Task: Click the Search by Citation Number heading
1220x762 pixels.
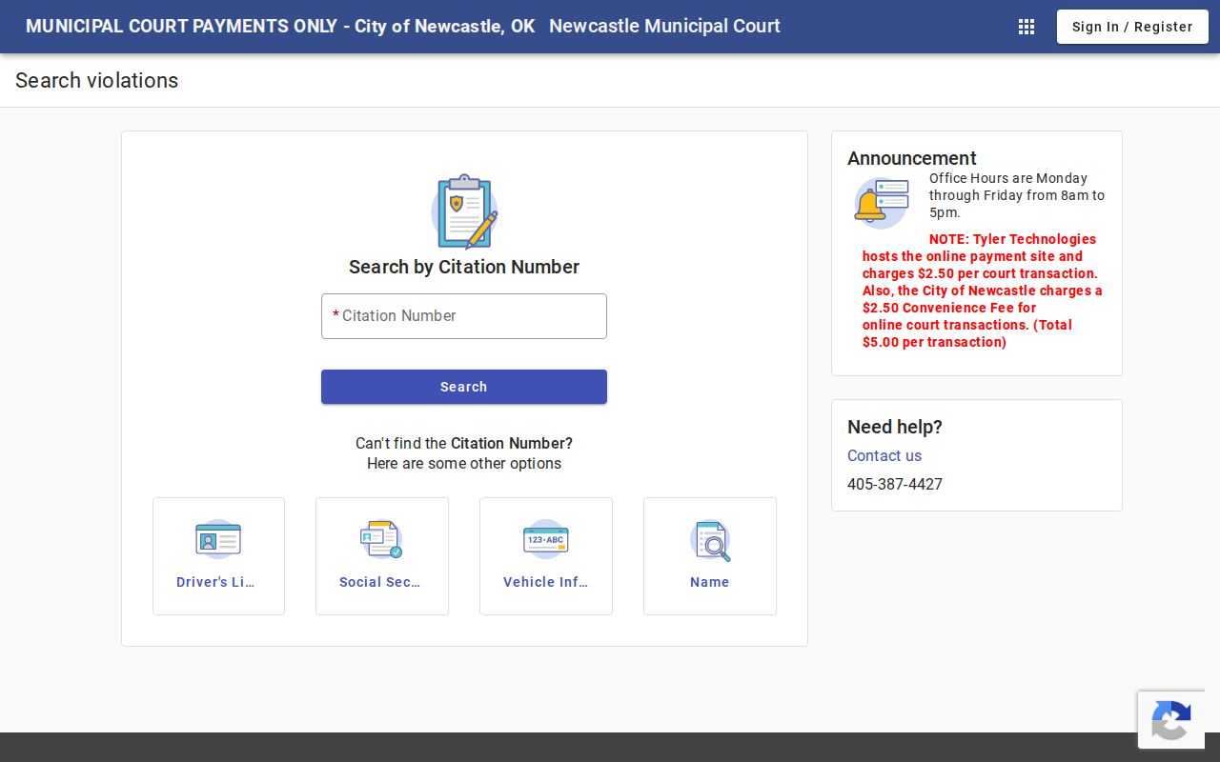Action: point(464,267)
